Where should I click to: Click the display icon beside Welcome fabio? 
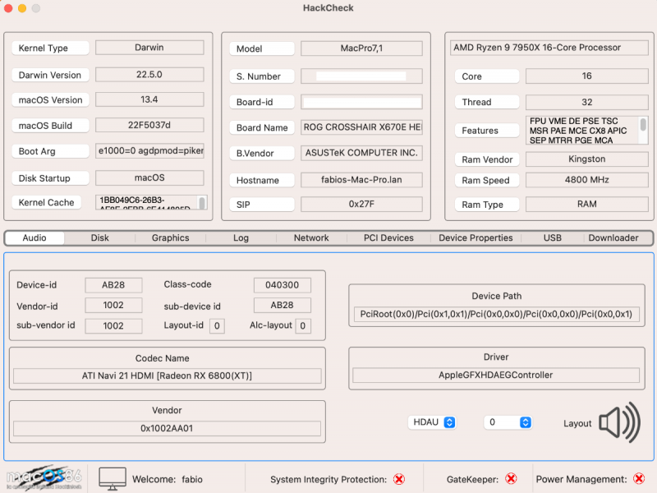pos(111,477)
